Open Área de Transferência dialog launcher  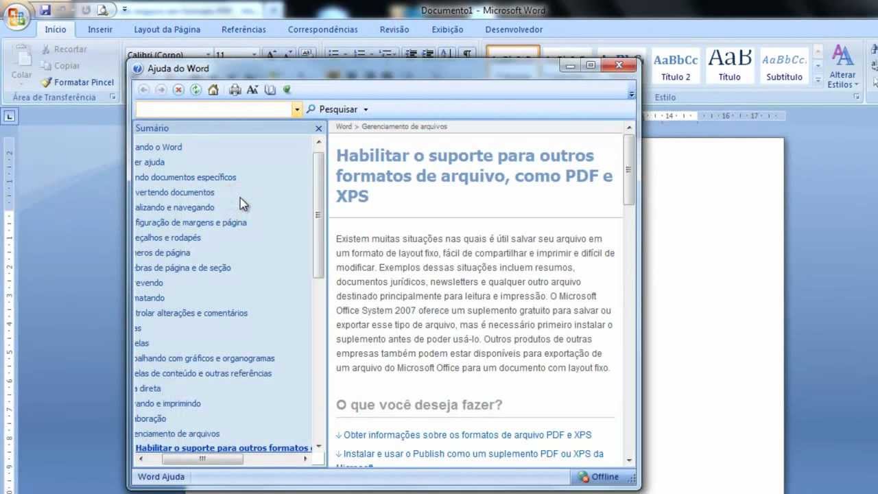[112, 97]
